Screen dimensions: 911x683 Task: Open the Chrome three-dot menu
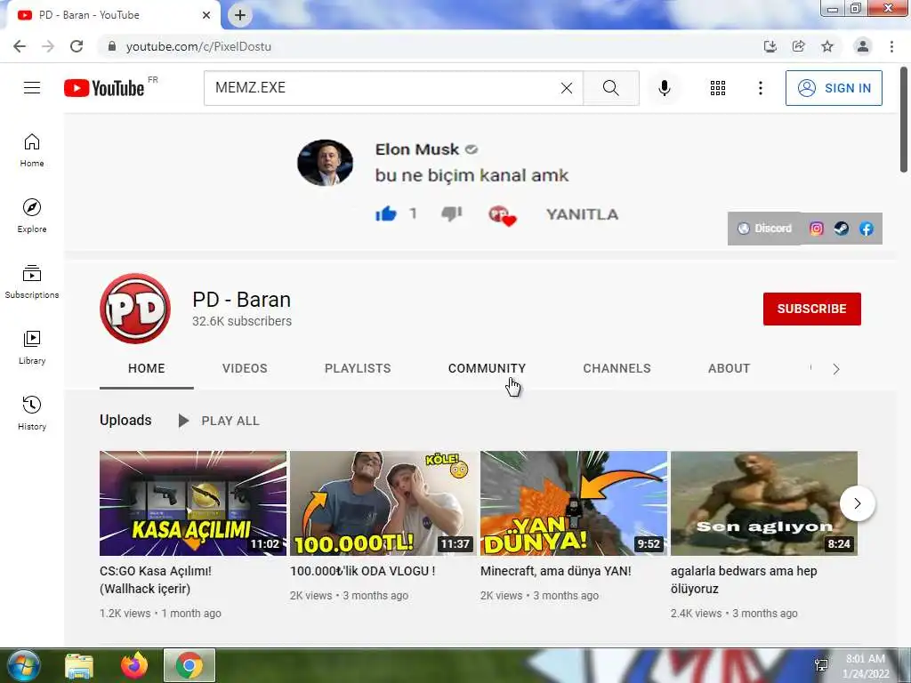[x=891, y=46]
